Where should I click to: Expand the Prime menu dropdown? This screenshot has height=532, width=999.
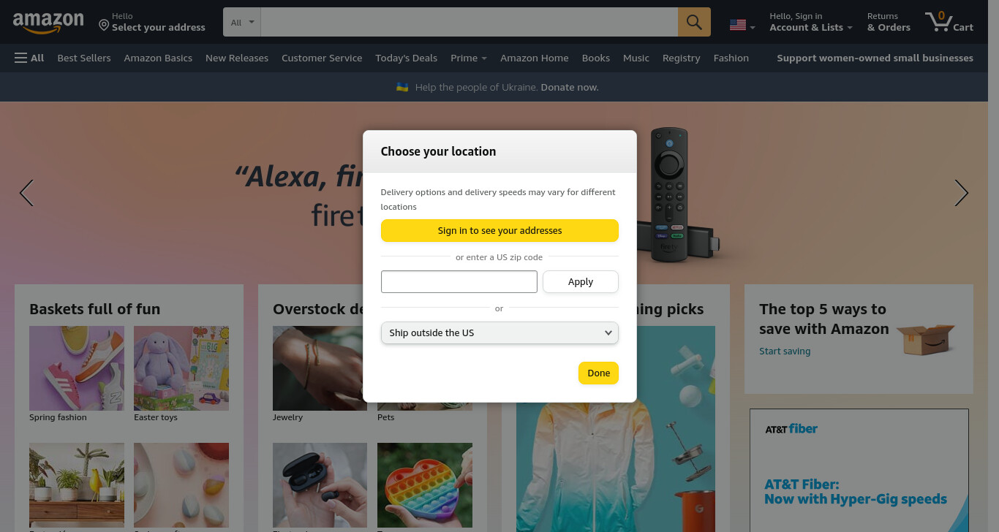(469, 58)
